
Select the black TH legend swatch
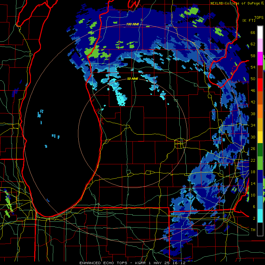(260, 229)
